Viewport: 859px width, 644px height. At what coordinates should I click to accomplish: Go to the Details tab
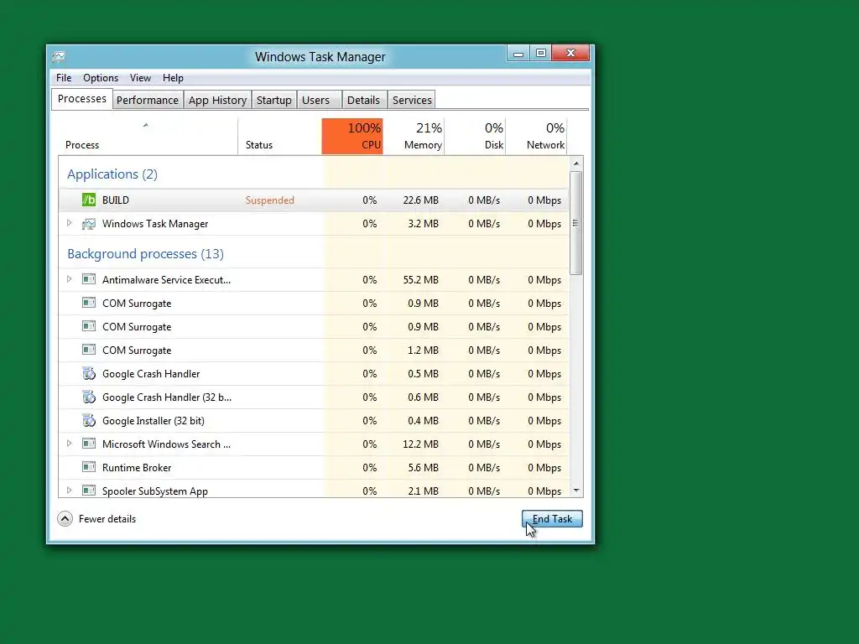point(363,101)
